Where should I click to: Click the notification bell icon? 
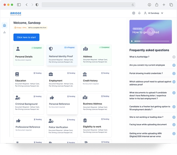[x=139, y=13]
